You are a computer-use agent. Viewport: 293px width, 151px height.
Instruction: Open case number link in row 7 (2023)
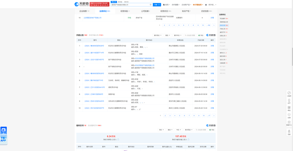pos(94,87)
